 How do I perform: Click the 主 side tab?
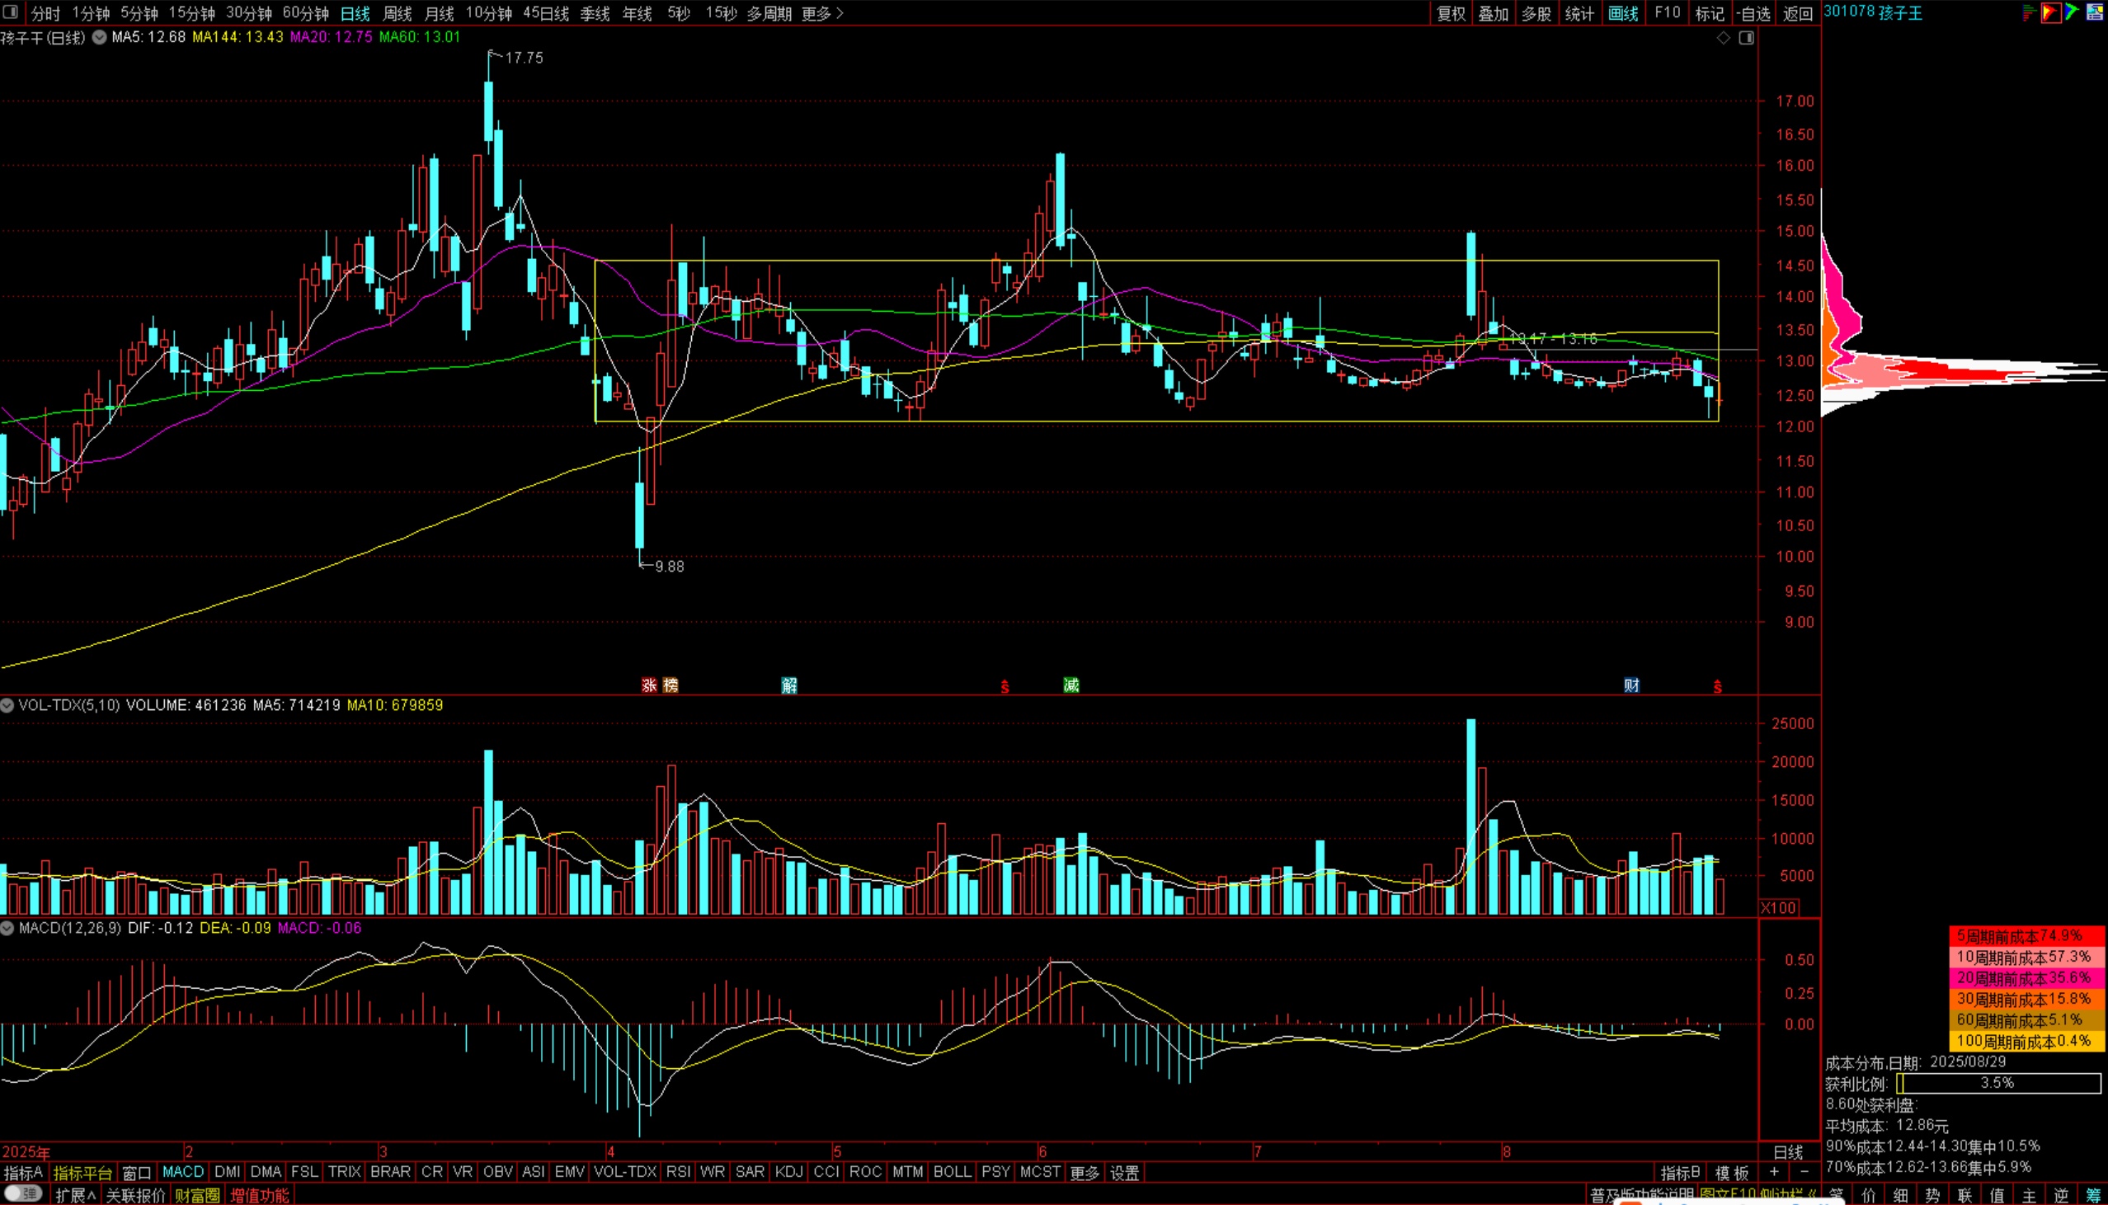coord(2029,1196)
